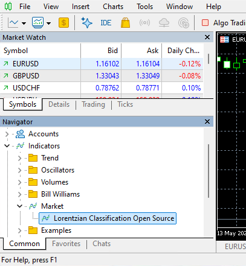Click the Ask column header
246x266 pixels.
pos(141,51)
